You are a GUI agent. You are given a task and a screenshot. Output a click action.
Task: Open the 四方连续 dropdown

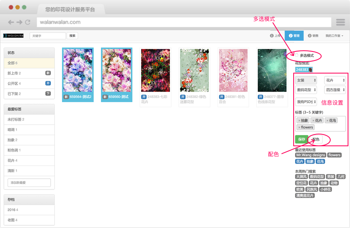click(x=335, y=90)
